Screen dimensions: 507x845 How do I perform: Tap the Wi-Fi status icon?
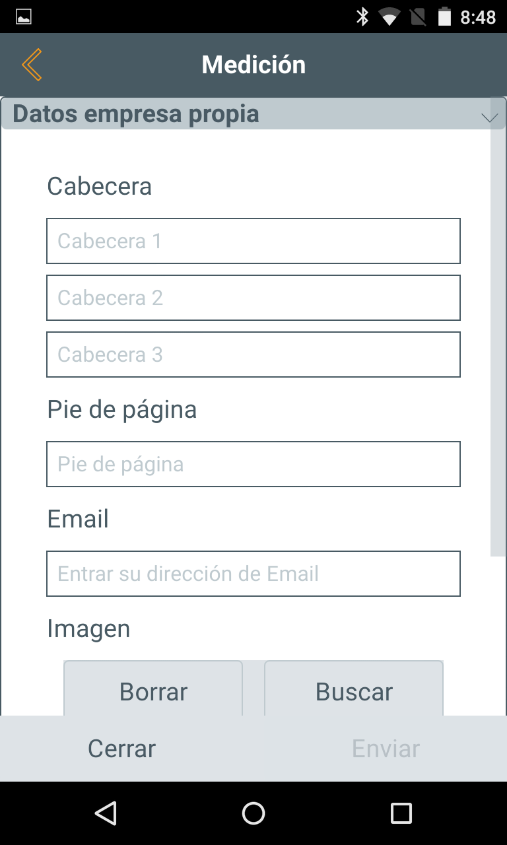(x=389, y=17)
